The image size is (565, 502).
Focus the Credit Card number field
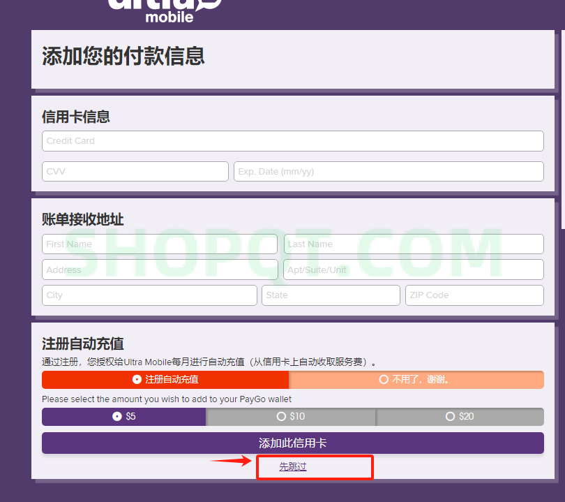click(x=292, y=141)
